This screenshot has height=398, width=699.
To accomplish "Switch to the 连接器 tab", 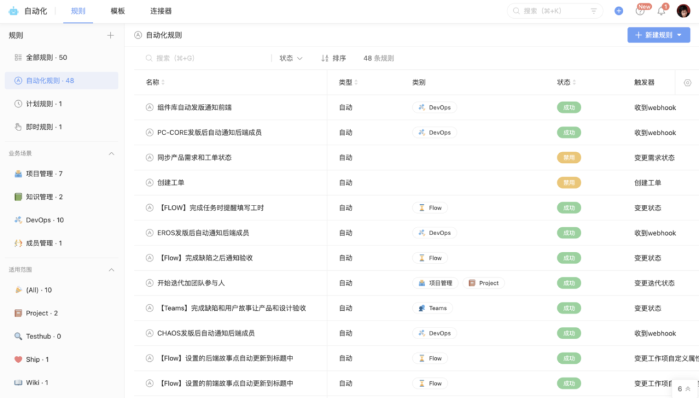I will 161,11.
